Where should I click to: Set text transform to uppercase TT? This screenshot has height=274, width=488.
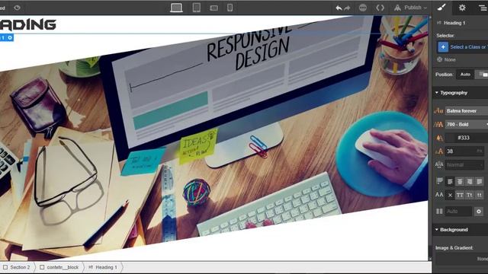pos(460,195)
